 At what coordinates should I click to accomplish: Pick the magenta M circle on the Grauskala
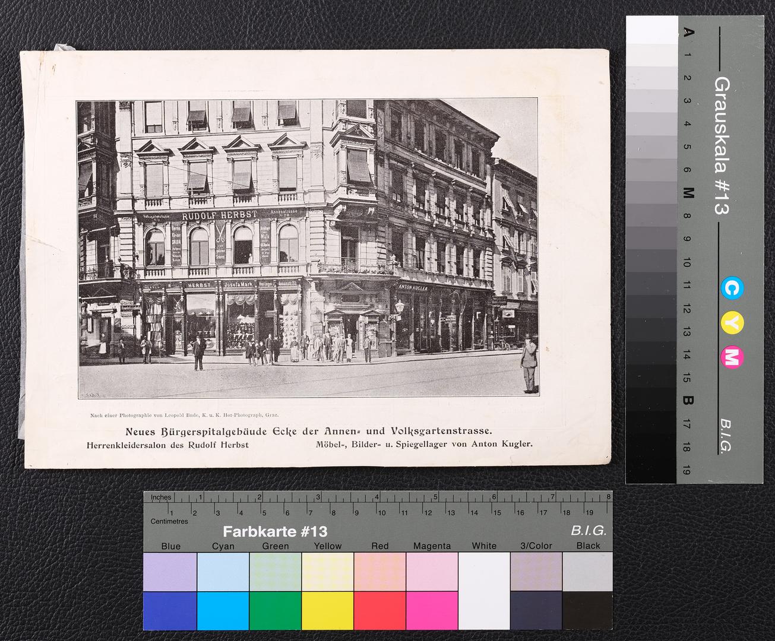732,357
